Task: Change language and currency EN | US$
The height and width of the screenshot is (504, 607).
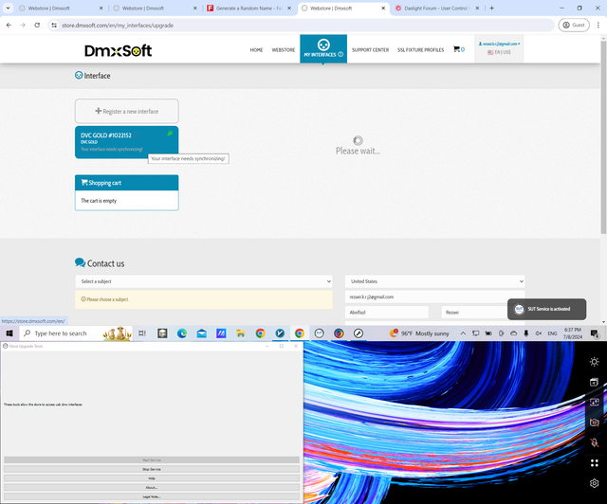Action: click(x=499, y=52)
